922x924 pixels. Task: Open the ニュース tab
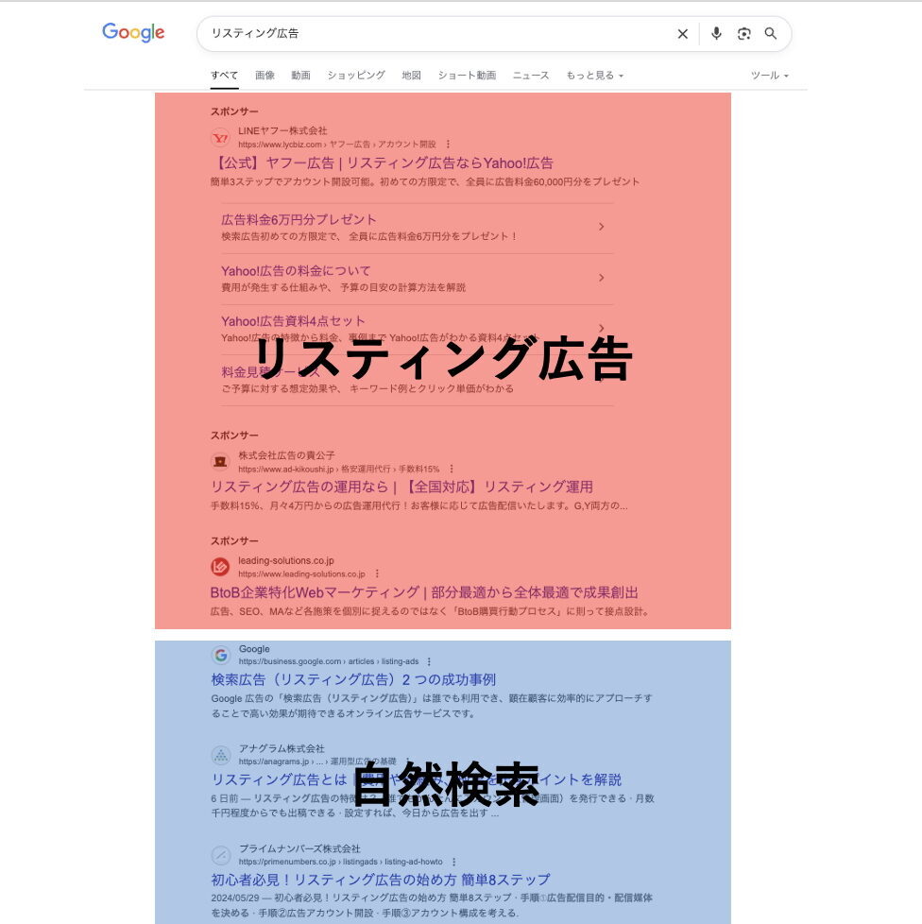click(531, 76)
